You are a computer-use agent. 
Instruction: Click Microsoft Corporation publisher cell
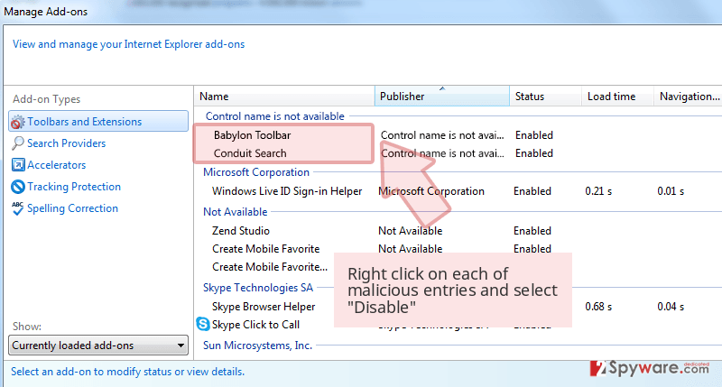tap(431, 191)
